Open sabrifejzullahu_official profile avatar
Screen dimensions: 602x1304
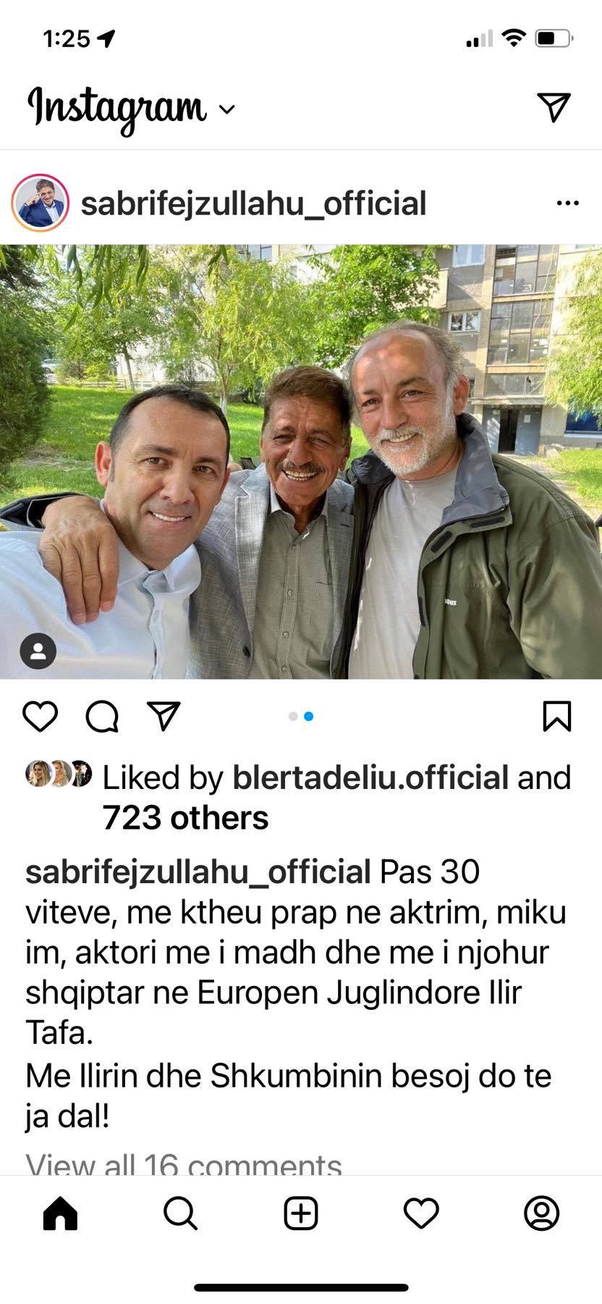click(41, 203)
